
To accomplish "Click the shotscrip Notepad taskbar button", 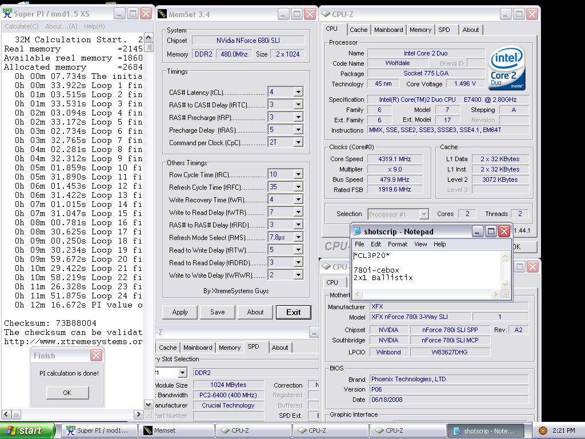I will pos(484,430).
